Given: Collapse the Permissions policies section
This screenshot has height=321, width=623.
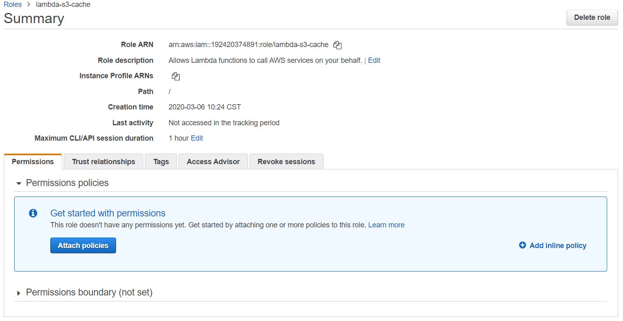Looking at the screenshot, I should click(19, 183).
